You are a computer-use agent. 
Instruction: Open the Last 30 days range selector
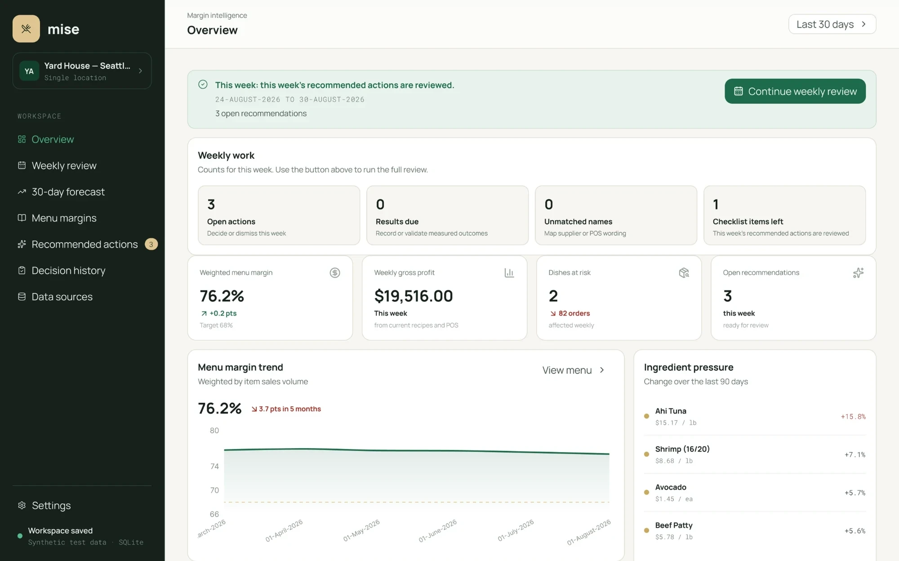[832, 24]
